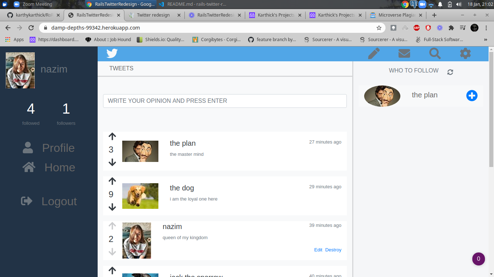
Task: Click the masked photo on 'the plan' tweet
Action: tap(140, 151)
